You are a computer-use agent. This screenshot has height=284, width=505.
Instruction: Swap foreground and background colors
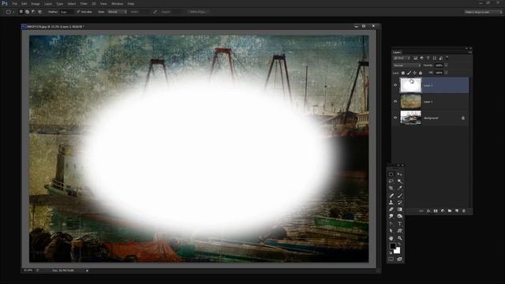(399, 244)
